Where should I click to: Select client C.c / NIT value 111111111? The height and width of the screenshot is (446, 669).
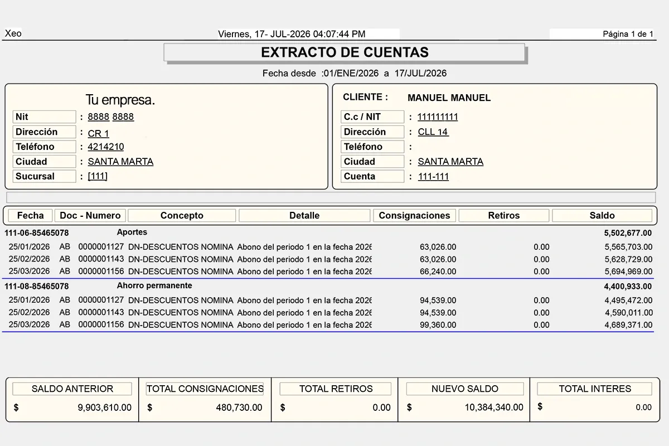coord(438,117)
